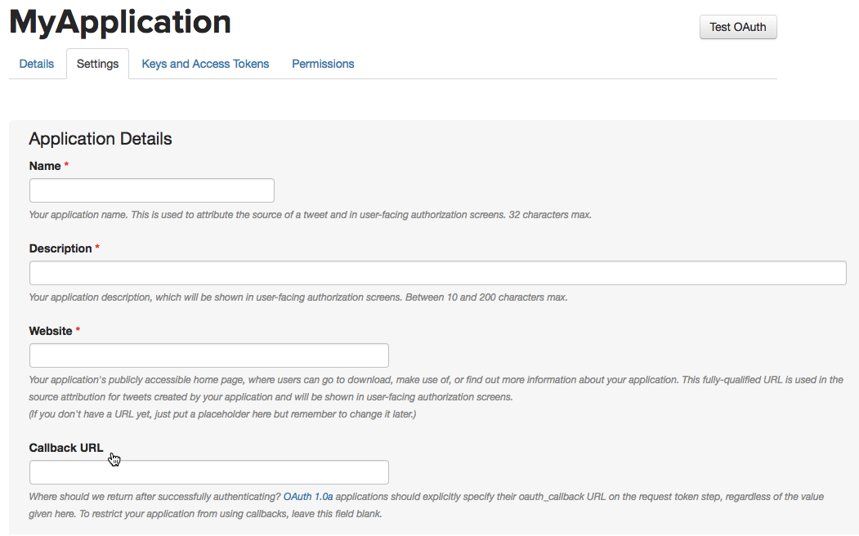Click the placeholder URL hint under Website

222,414
